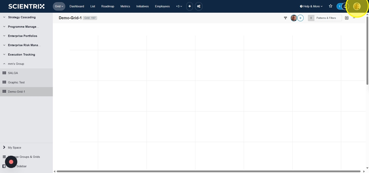Click the plus icon in top navigation
The image size is (369, 173).
189,6
